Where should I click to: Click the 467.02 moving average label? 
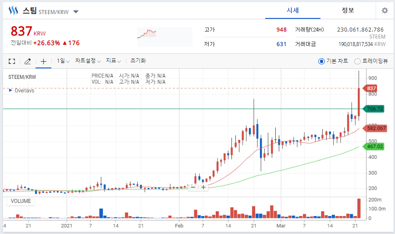pos(374,146)
